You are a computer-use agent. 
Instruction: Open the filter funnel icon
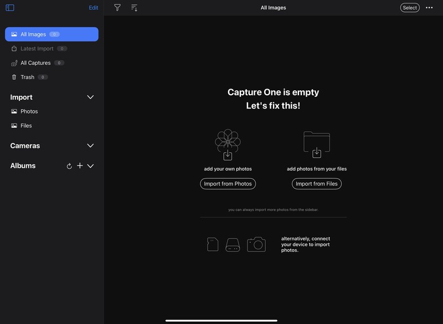tap(117, 8)
